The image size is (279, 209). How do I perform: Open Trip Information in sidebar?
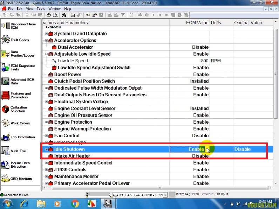click(x=18, y=137)
